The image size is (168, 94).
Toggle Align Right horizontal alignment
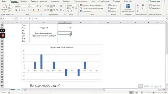(x=51, y=10)
